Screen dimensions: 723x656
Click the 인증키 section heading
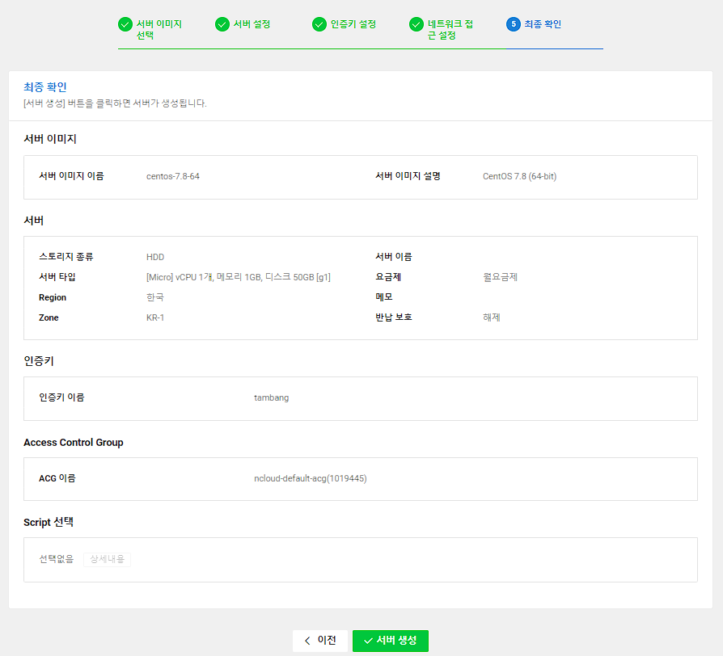(39, 361)
